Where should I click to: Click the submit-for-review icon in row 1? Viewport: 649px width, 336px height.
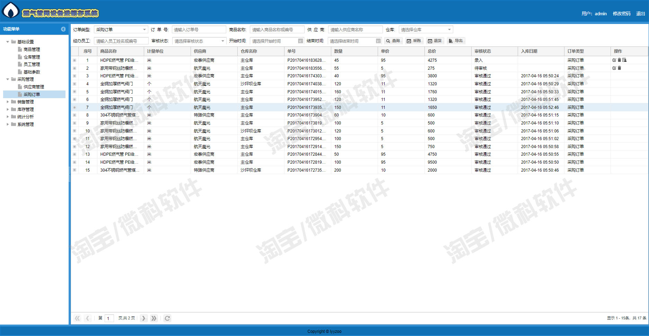pos(624,60)
